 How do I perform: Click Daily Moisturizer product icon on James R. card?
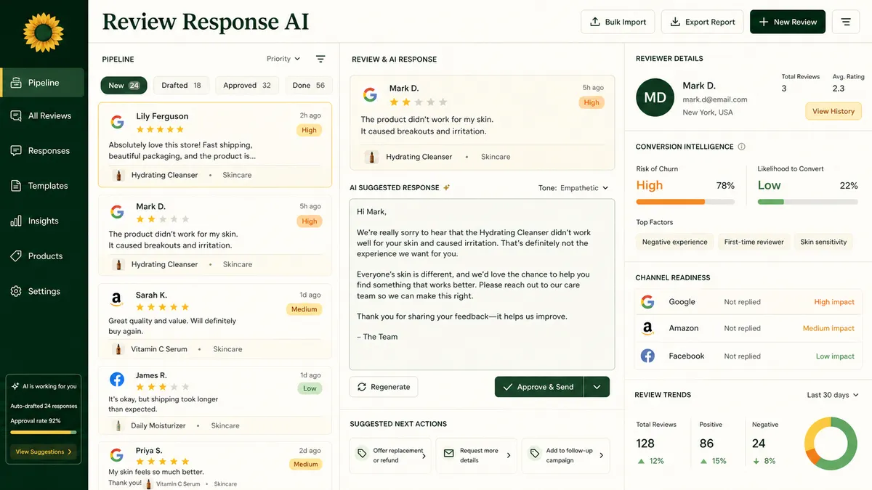coord(118,425)
